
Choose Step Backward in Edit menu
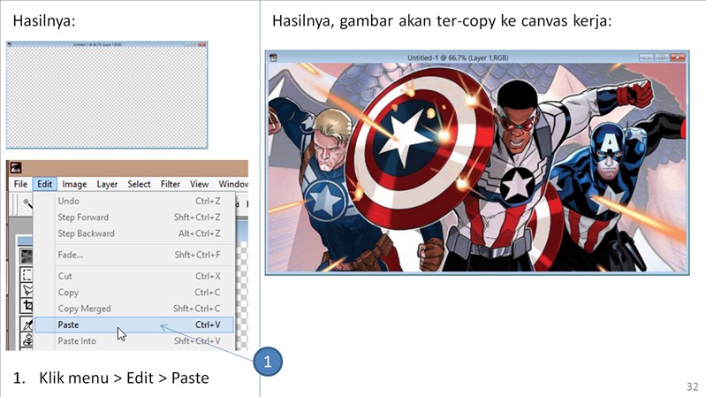134,233
